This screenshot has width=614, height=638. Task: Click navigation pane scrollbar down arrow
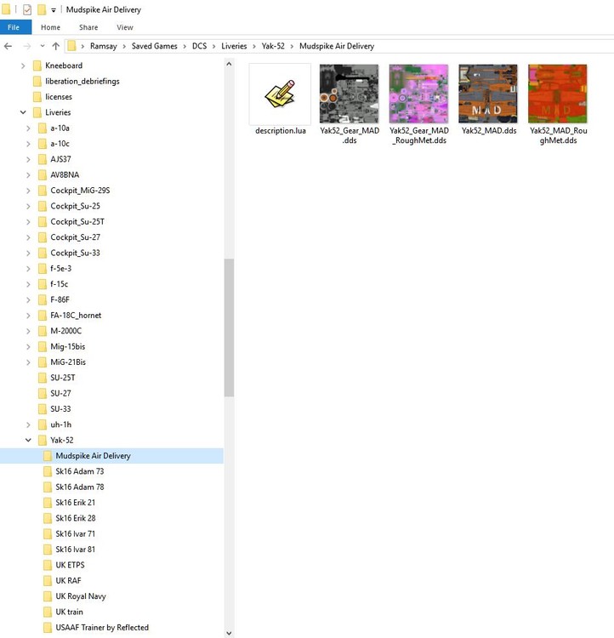(x=229, y=633)
